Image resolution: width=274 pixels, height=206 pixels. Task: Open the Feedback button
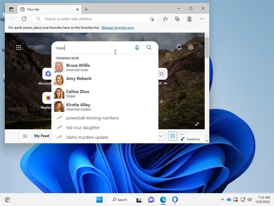coord(191,139)
